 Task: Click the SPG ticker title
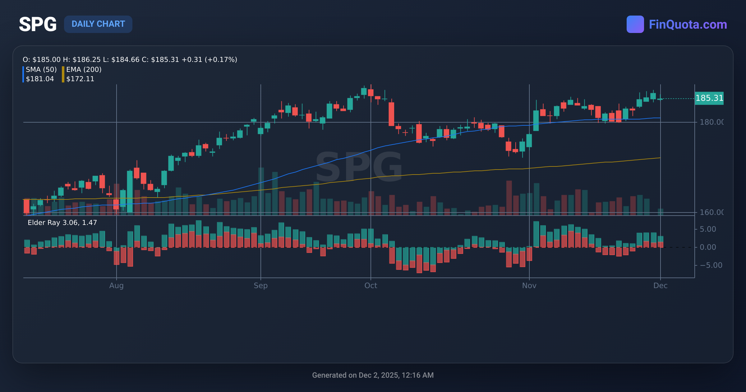(x=38, y=24)
